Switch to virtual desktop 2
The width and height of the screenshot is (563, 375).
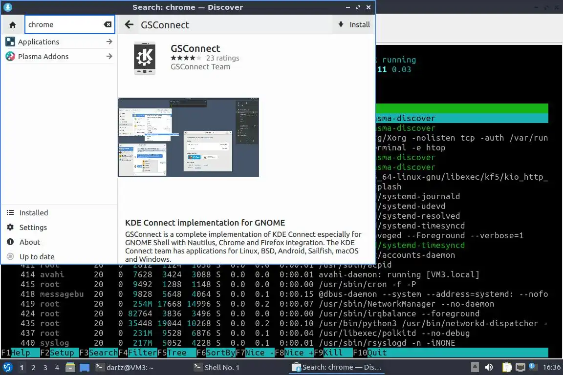(34, 368)
